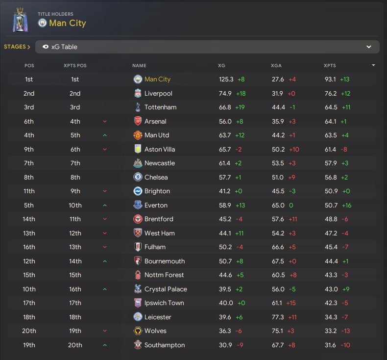
Task: Open the xG Table view dropdown
Action: 207,47
